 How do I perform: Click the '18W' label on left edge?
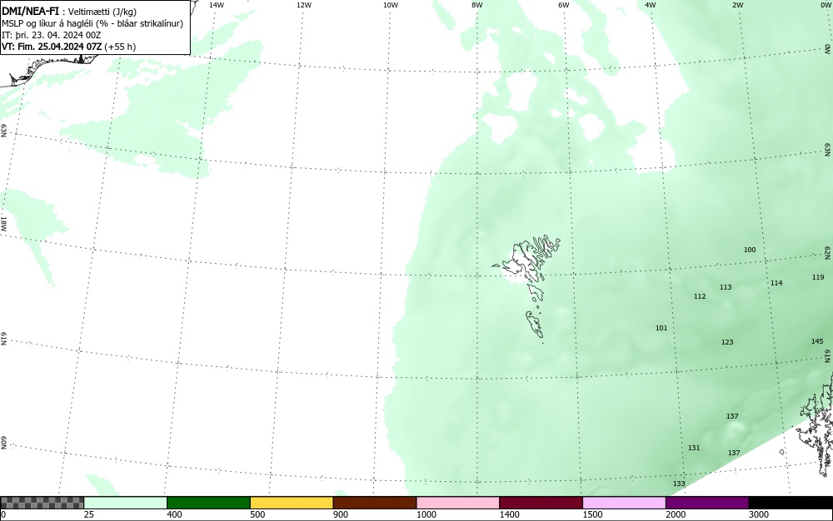(3, 223)
